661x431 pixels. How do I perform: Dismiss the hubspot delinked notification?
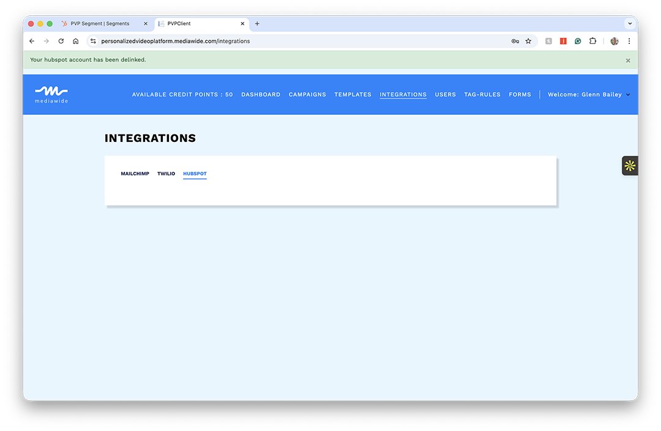[628, 61]
